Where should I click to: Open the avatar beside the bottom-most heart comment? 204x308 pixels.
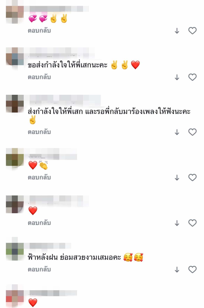pyautogui.click(x=15, y=296)
